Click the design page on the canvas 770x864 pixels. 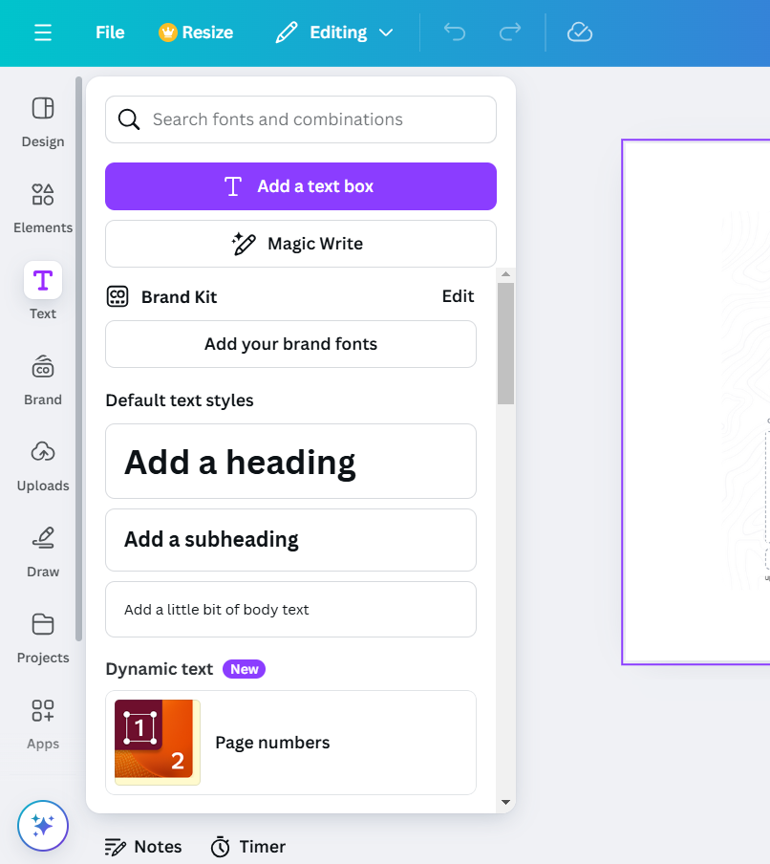coord(696,402)
